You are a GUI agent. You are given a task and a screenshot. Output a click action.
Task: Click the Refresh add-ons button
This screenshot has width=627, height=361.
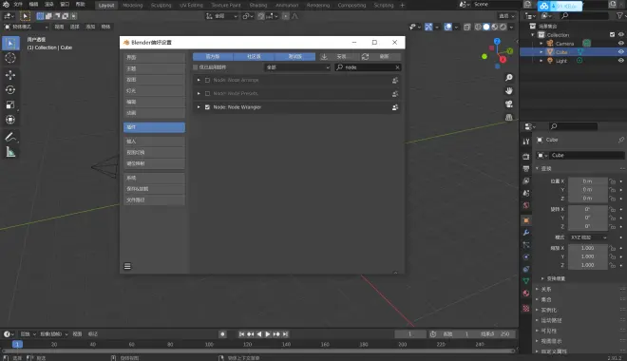(x=380, y=57)
